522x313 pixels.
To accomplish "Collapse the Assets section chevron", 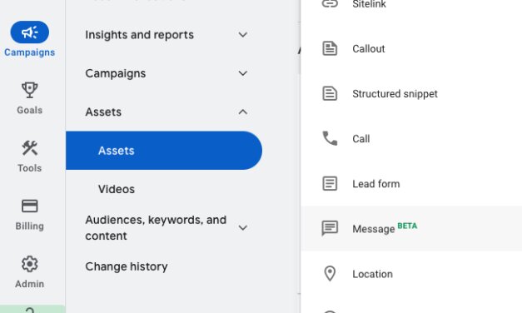I will [243, 112].
